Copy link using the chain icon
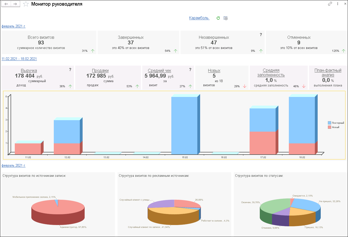The height and width of the screenshot is (237, 348). pos(330,4)
